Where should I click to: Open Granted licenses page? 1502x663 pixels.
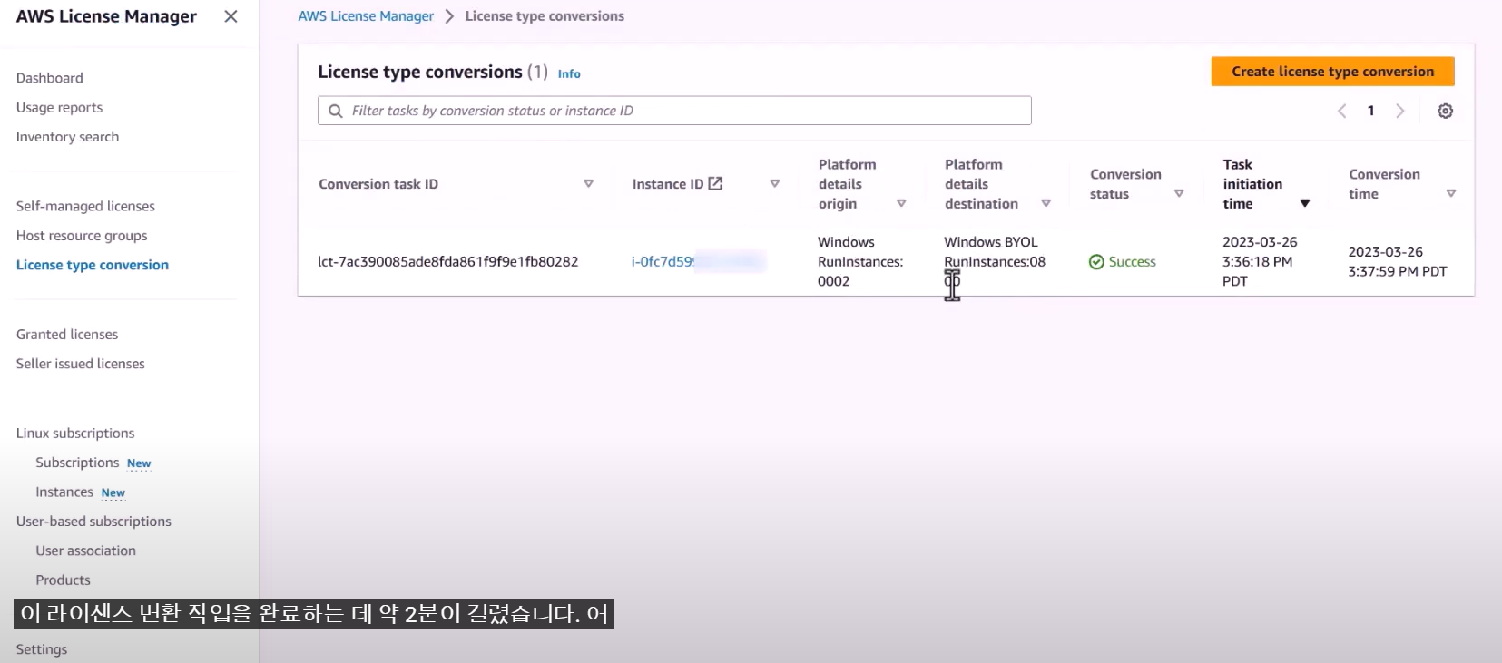tap(67, 335)
